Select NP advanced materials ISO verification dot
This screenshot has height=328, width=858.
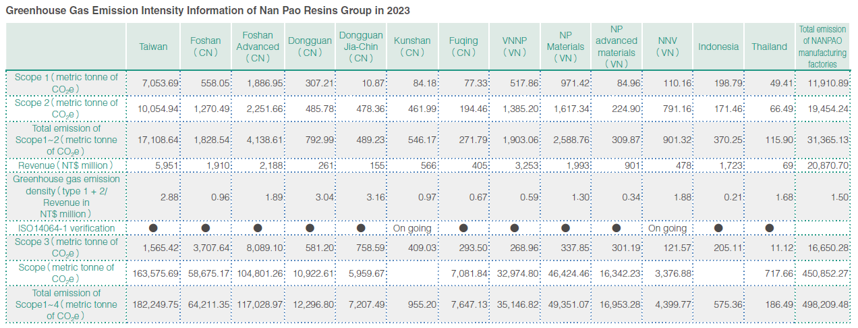point(617,228)
